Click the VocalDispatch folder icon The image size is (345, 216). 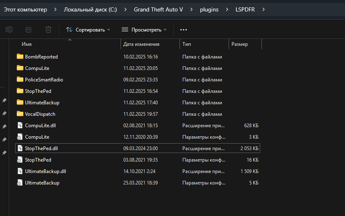tap(20, 114)
